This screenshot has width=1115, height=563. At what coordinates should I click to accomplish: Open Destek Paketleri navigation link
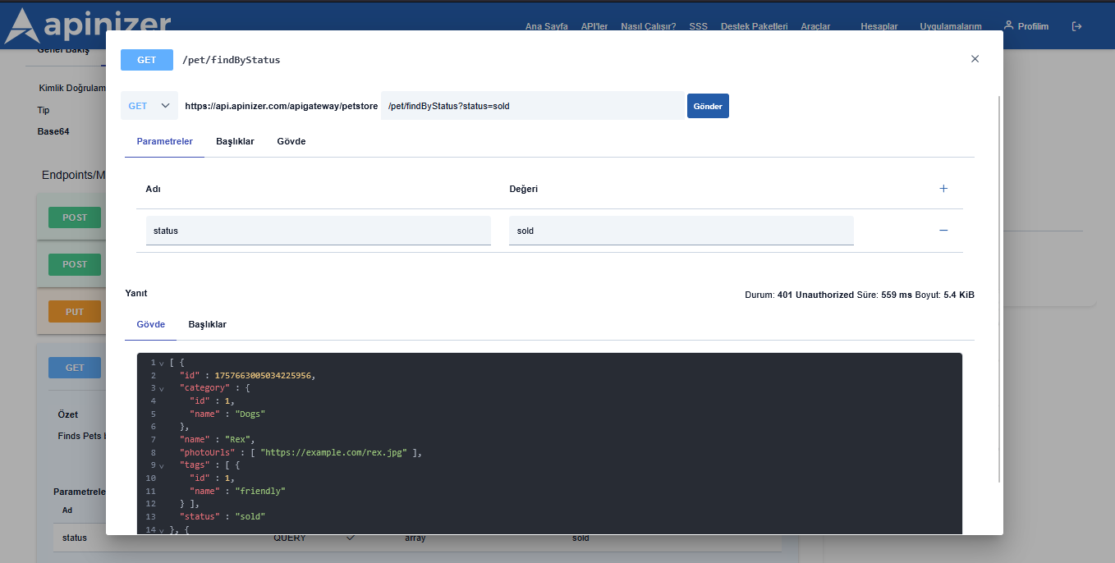(x=755, y=26)
